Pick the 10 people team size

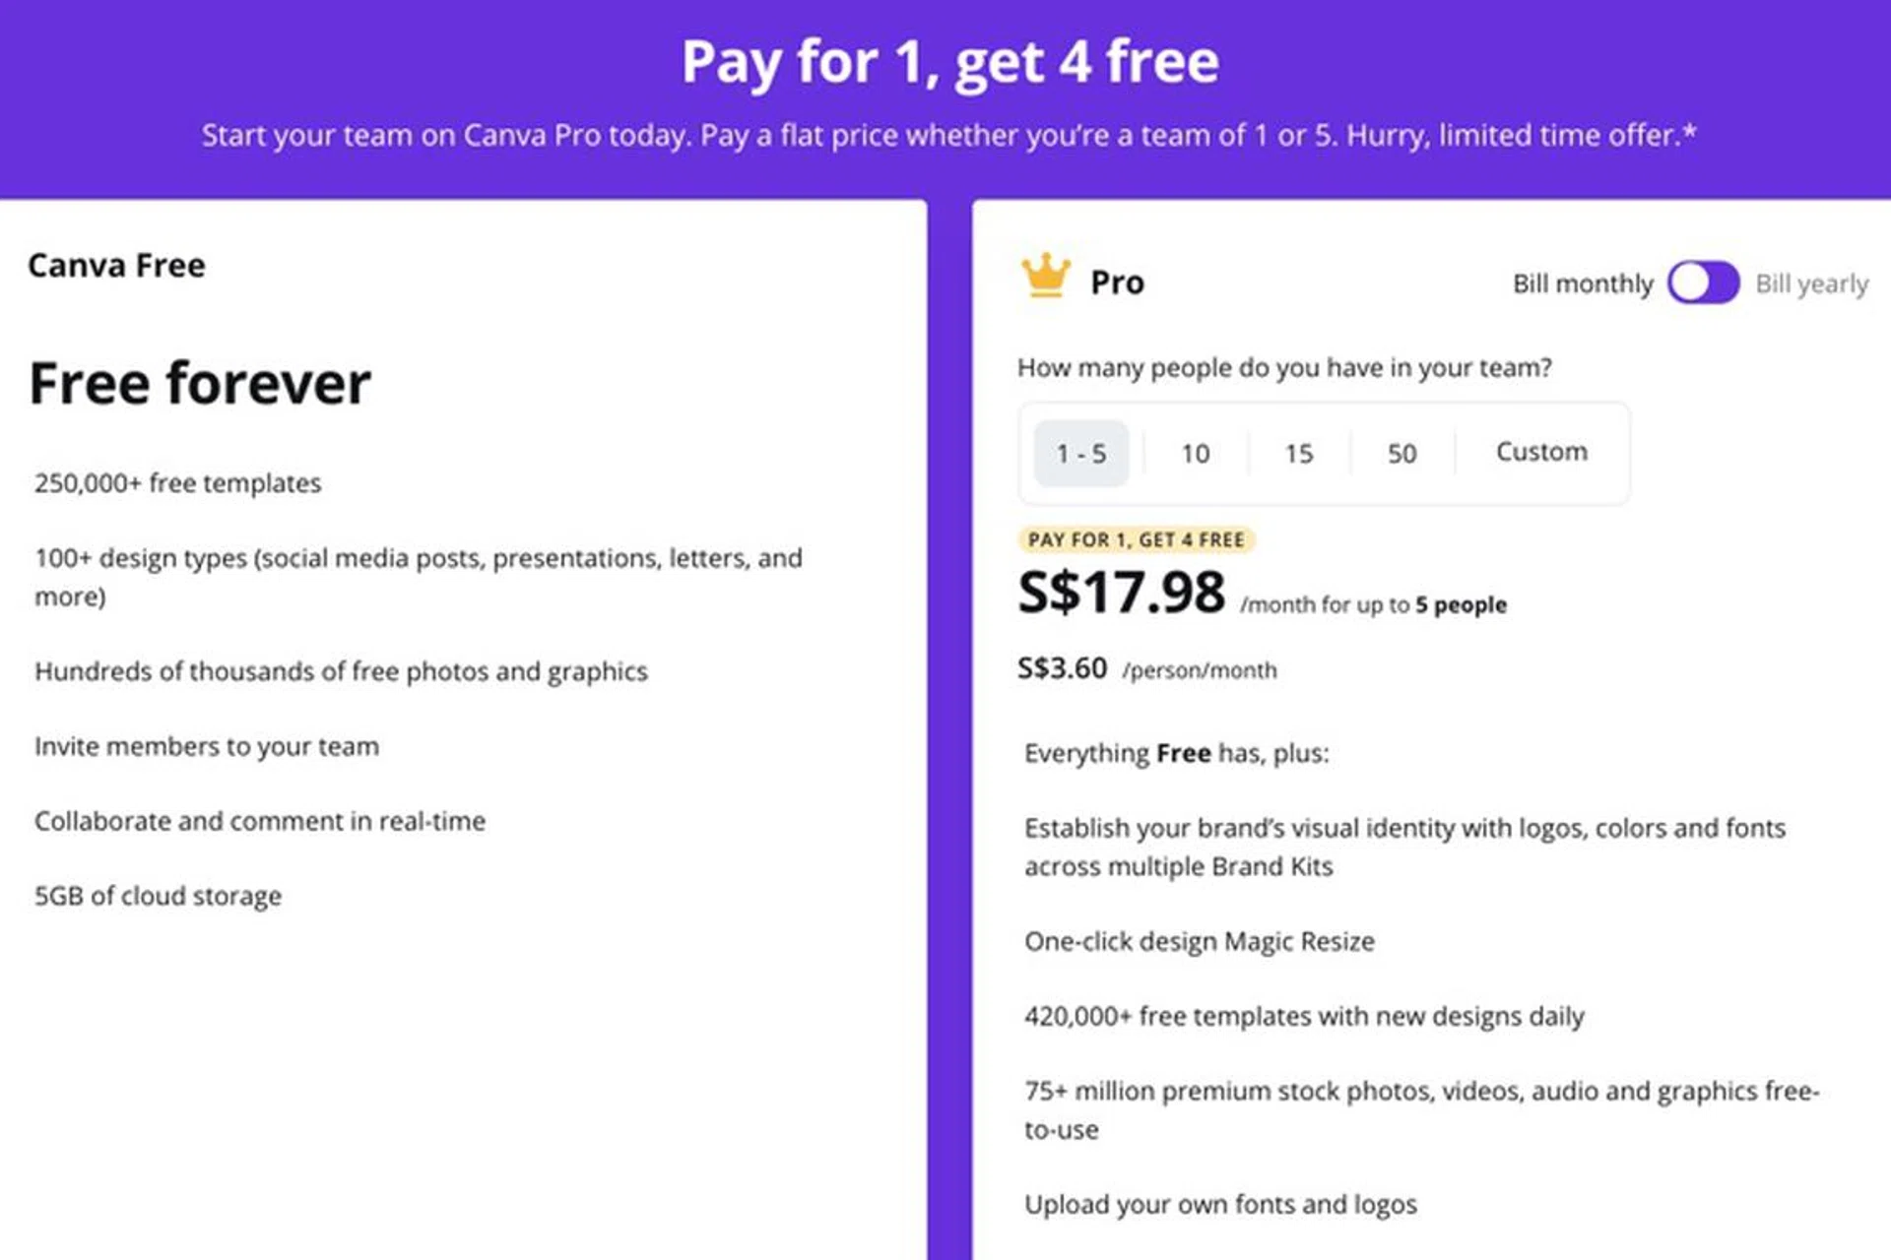click(x=1195, y=454)
